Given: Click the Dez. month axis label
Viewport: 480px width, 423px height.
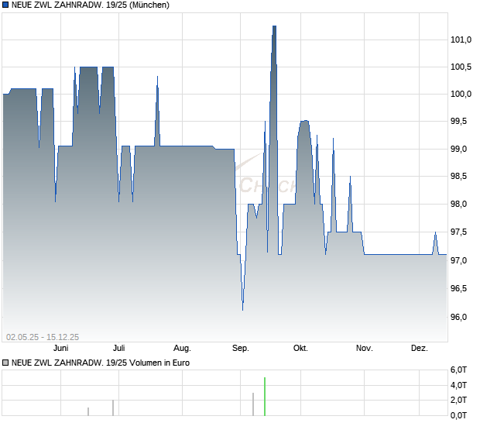Looking at the screenshot, I should click(419, 349).
